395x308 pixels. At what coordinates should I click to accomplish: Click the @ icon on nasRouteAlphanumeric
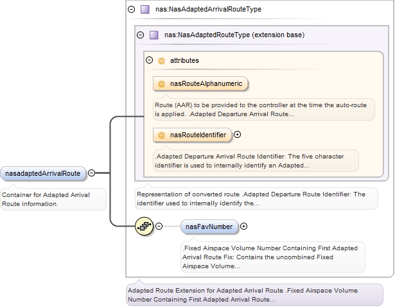(x=161, y=84)
